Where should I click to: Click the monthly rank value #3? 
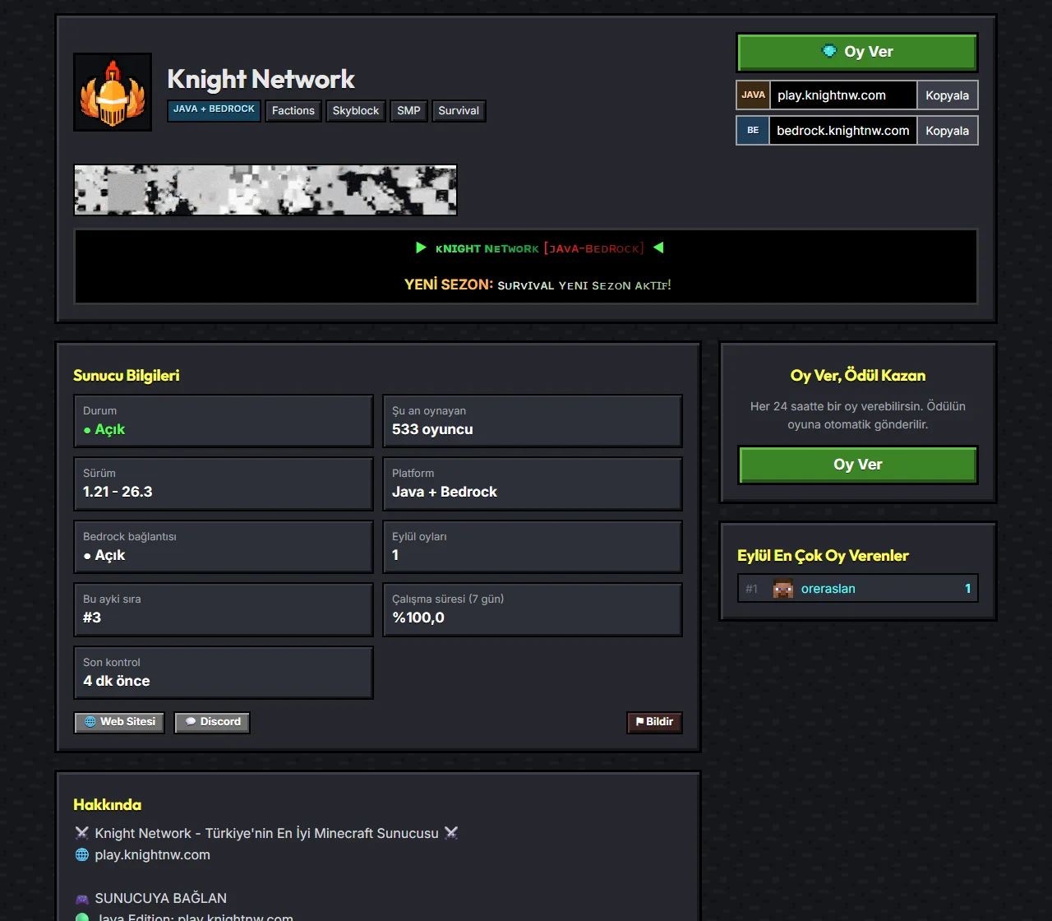pyautogui.click(x=92, y=618)
